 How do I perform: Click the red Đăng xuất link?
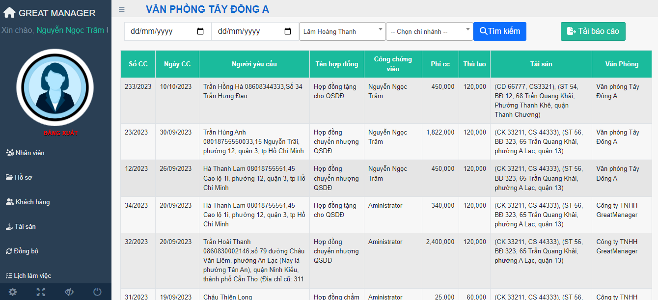(x=60, y=133)
